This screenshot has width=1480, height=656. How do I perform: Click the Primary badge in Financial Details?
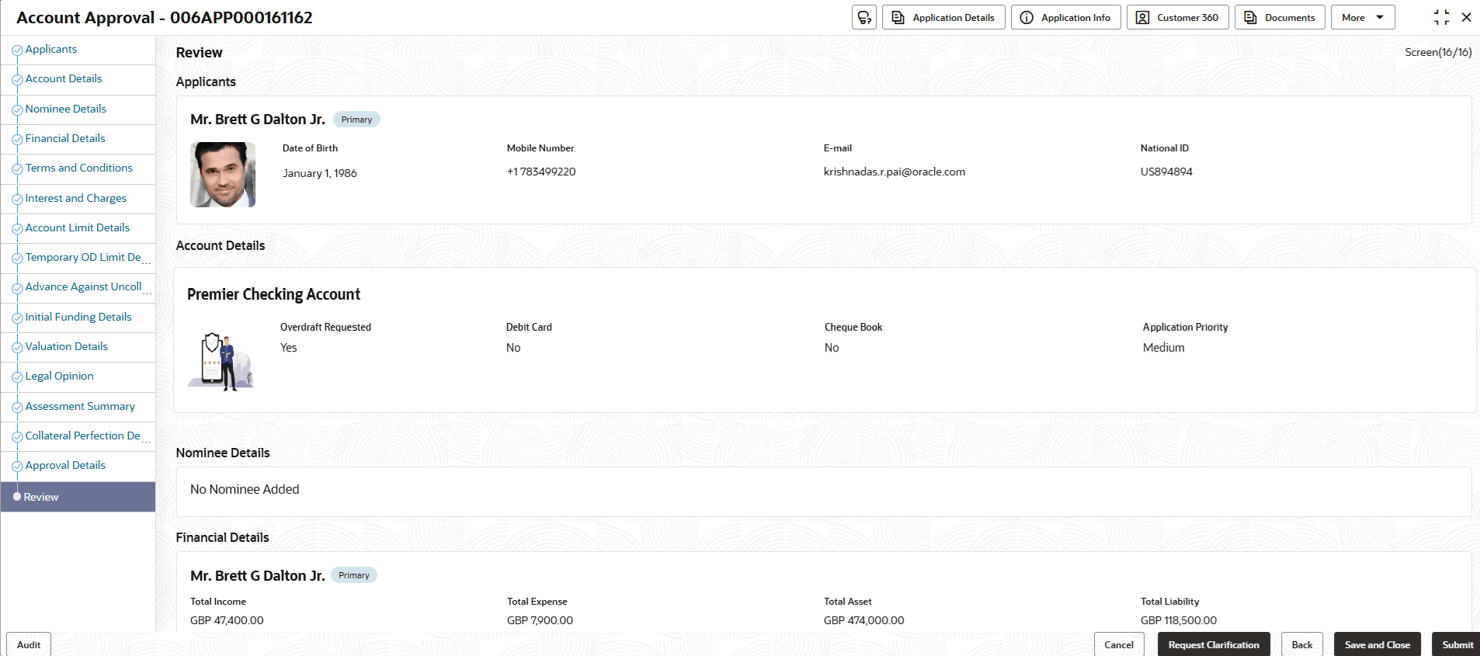pyautogui.click(x=354, y=575)
